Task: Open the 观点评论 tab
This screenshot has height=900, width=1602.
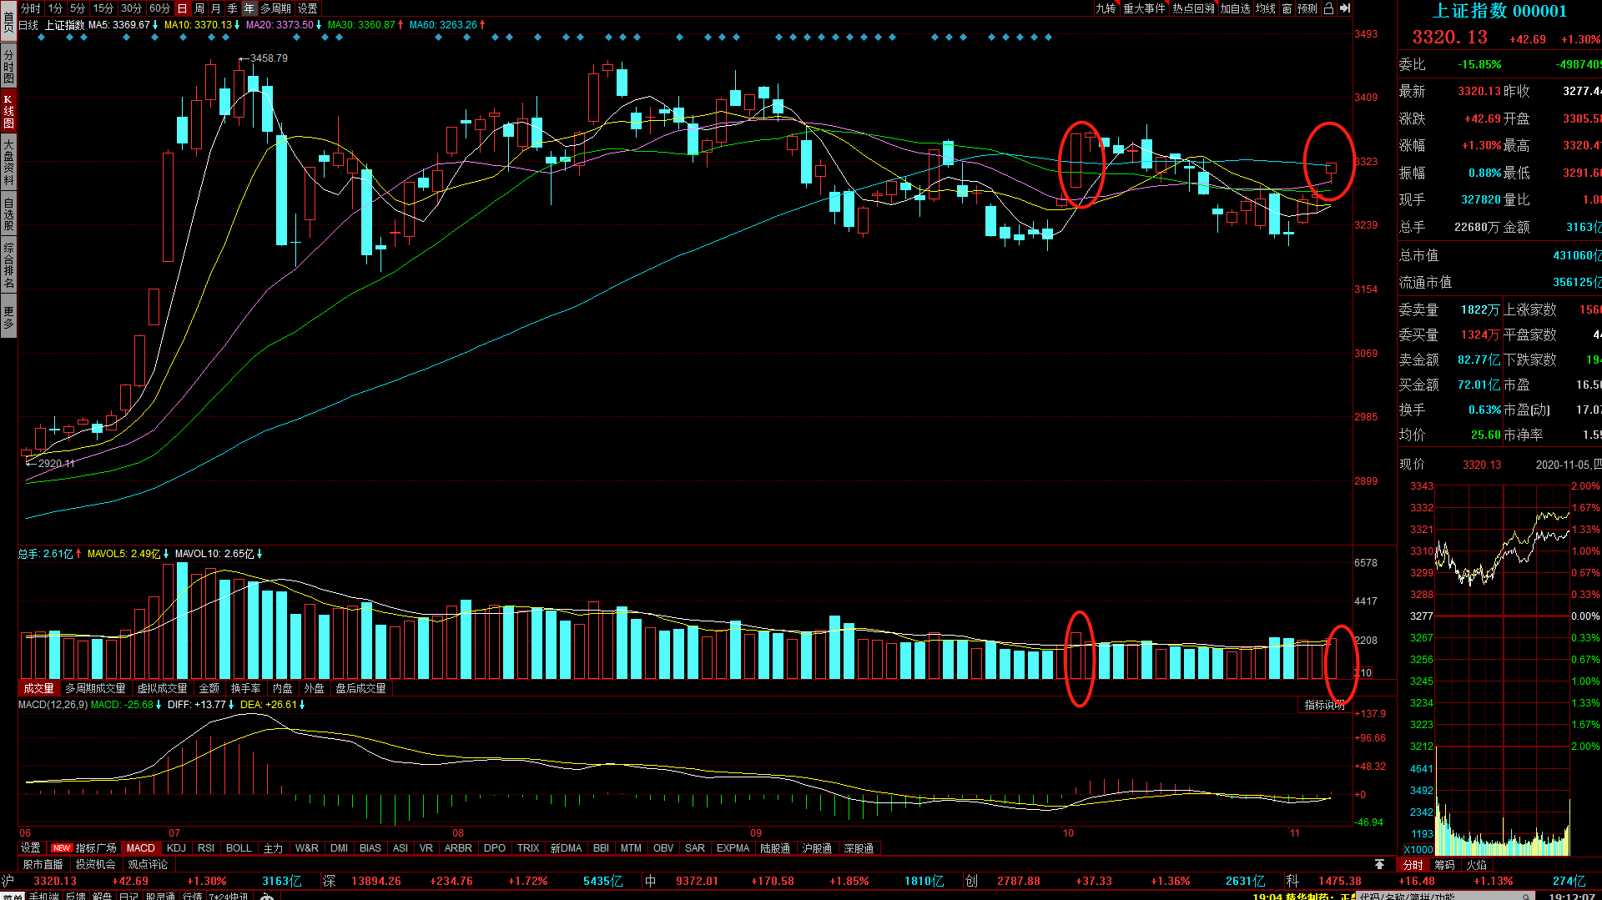Action: [x=148, y=864]
